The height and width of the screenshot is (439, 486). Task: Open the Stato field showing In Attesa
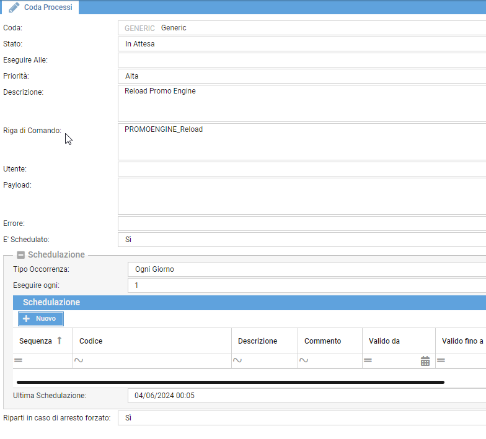pyautogui.click(x=301, y=44)
